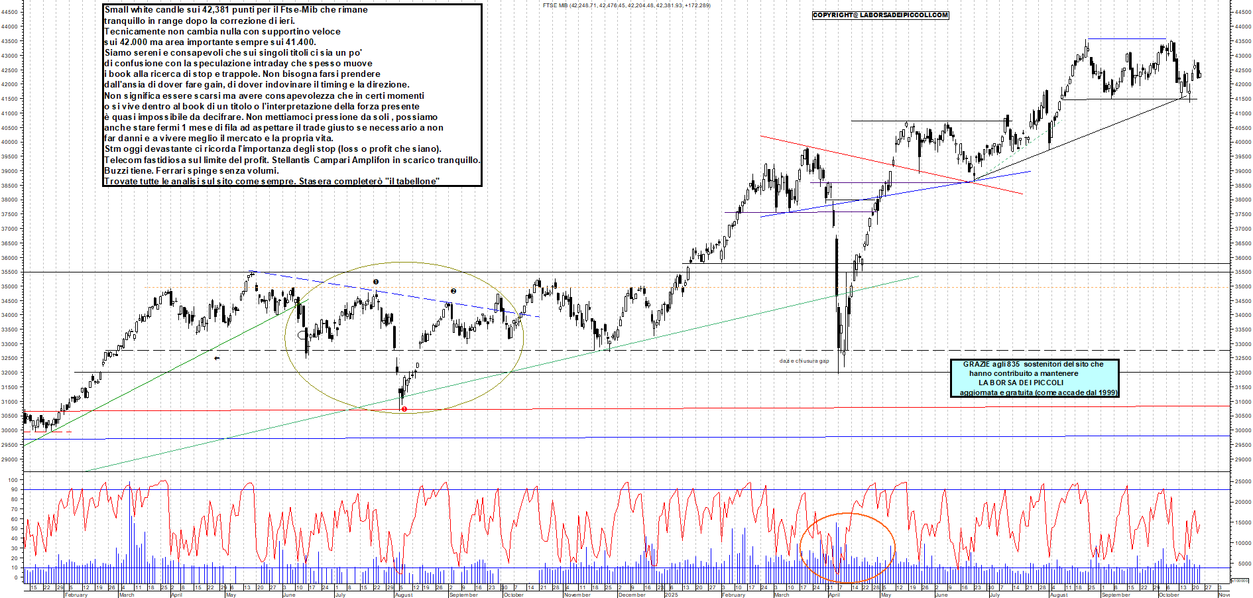
Task: Select the December label on the time axis
Action: pos(631,595)
